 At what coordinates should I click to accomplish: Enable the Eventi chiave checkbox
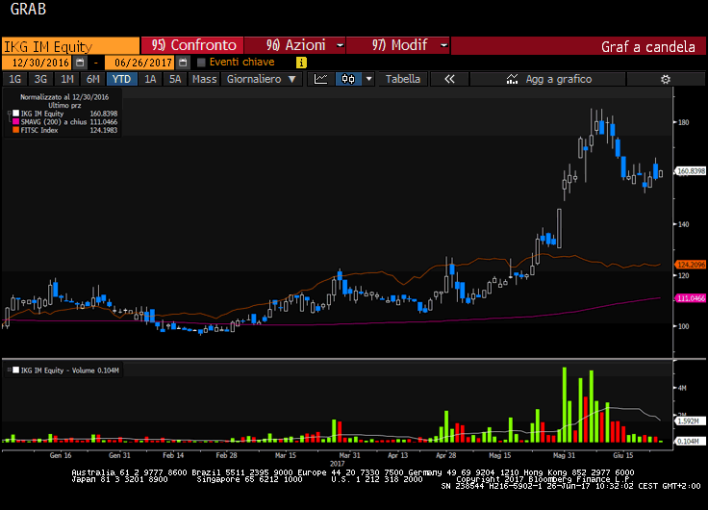click(201, 62)
